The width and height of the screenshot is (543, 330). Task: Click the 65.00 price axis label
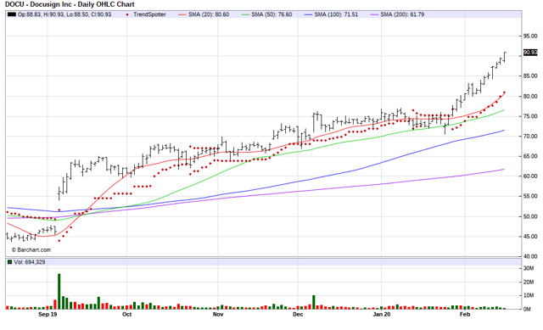pyautogui.click(x=530, y=156)
